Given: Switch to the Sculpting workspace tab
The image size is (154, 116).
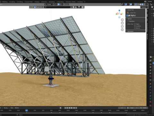Looking at the screenshot, I should pos(12,2).
